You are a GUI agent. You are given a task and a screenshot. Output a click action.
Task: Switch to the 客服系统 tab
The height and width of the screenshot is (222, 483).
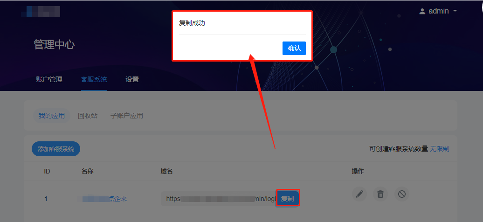coord(94,80)
